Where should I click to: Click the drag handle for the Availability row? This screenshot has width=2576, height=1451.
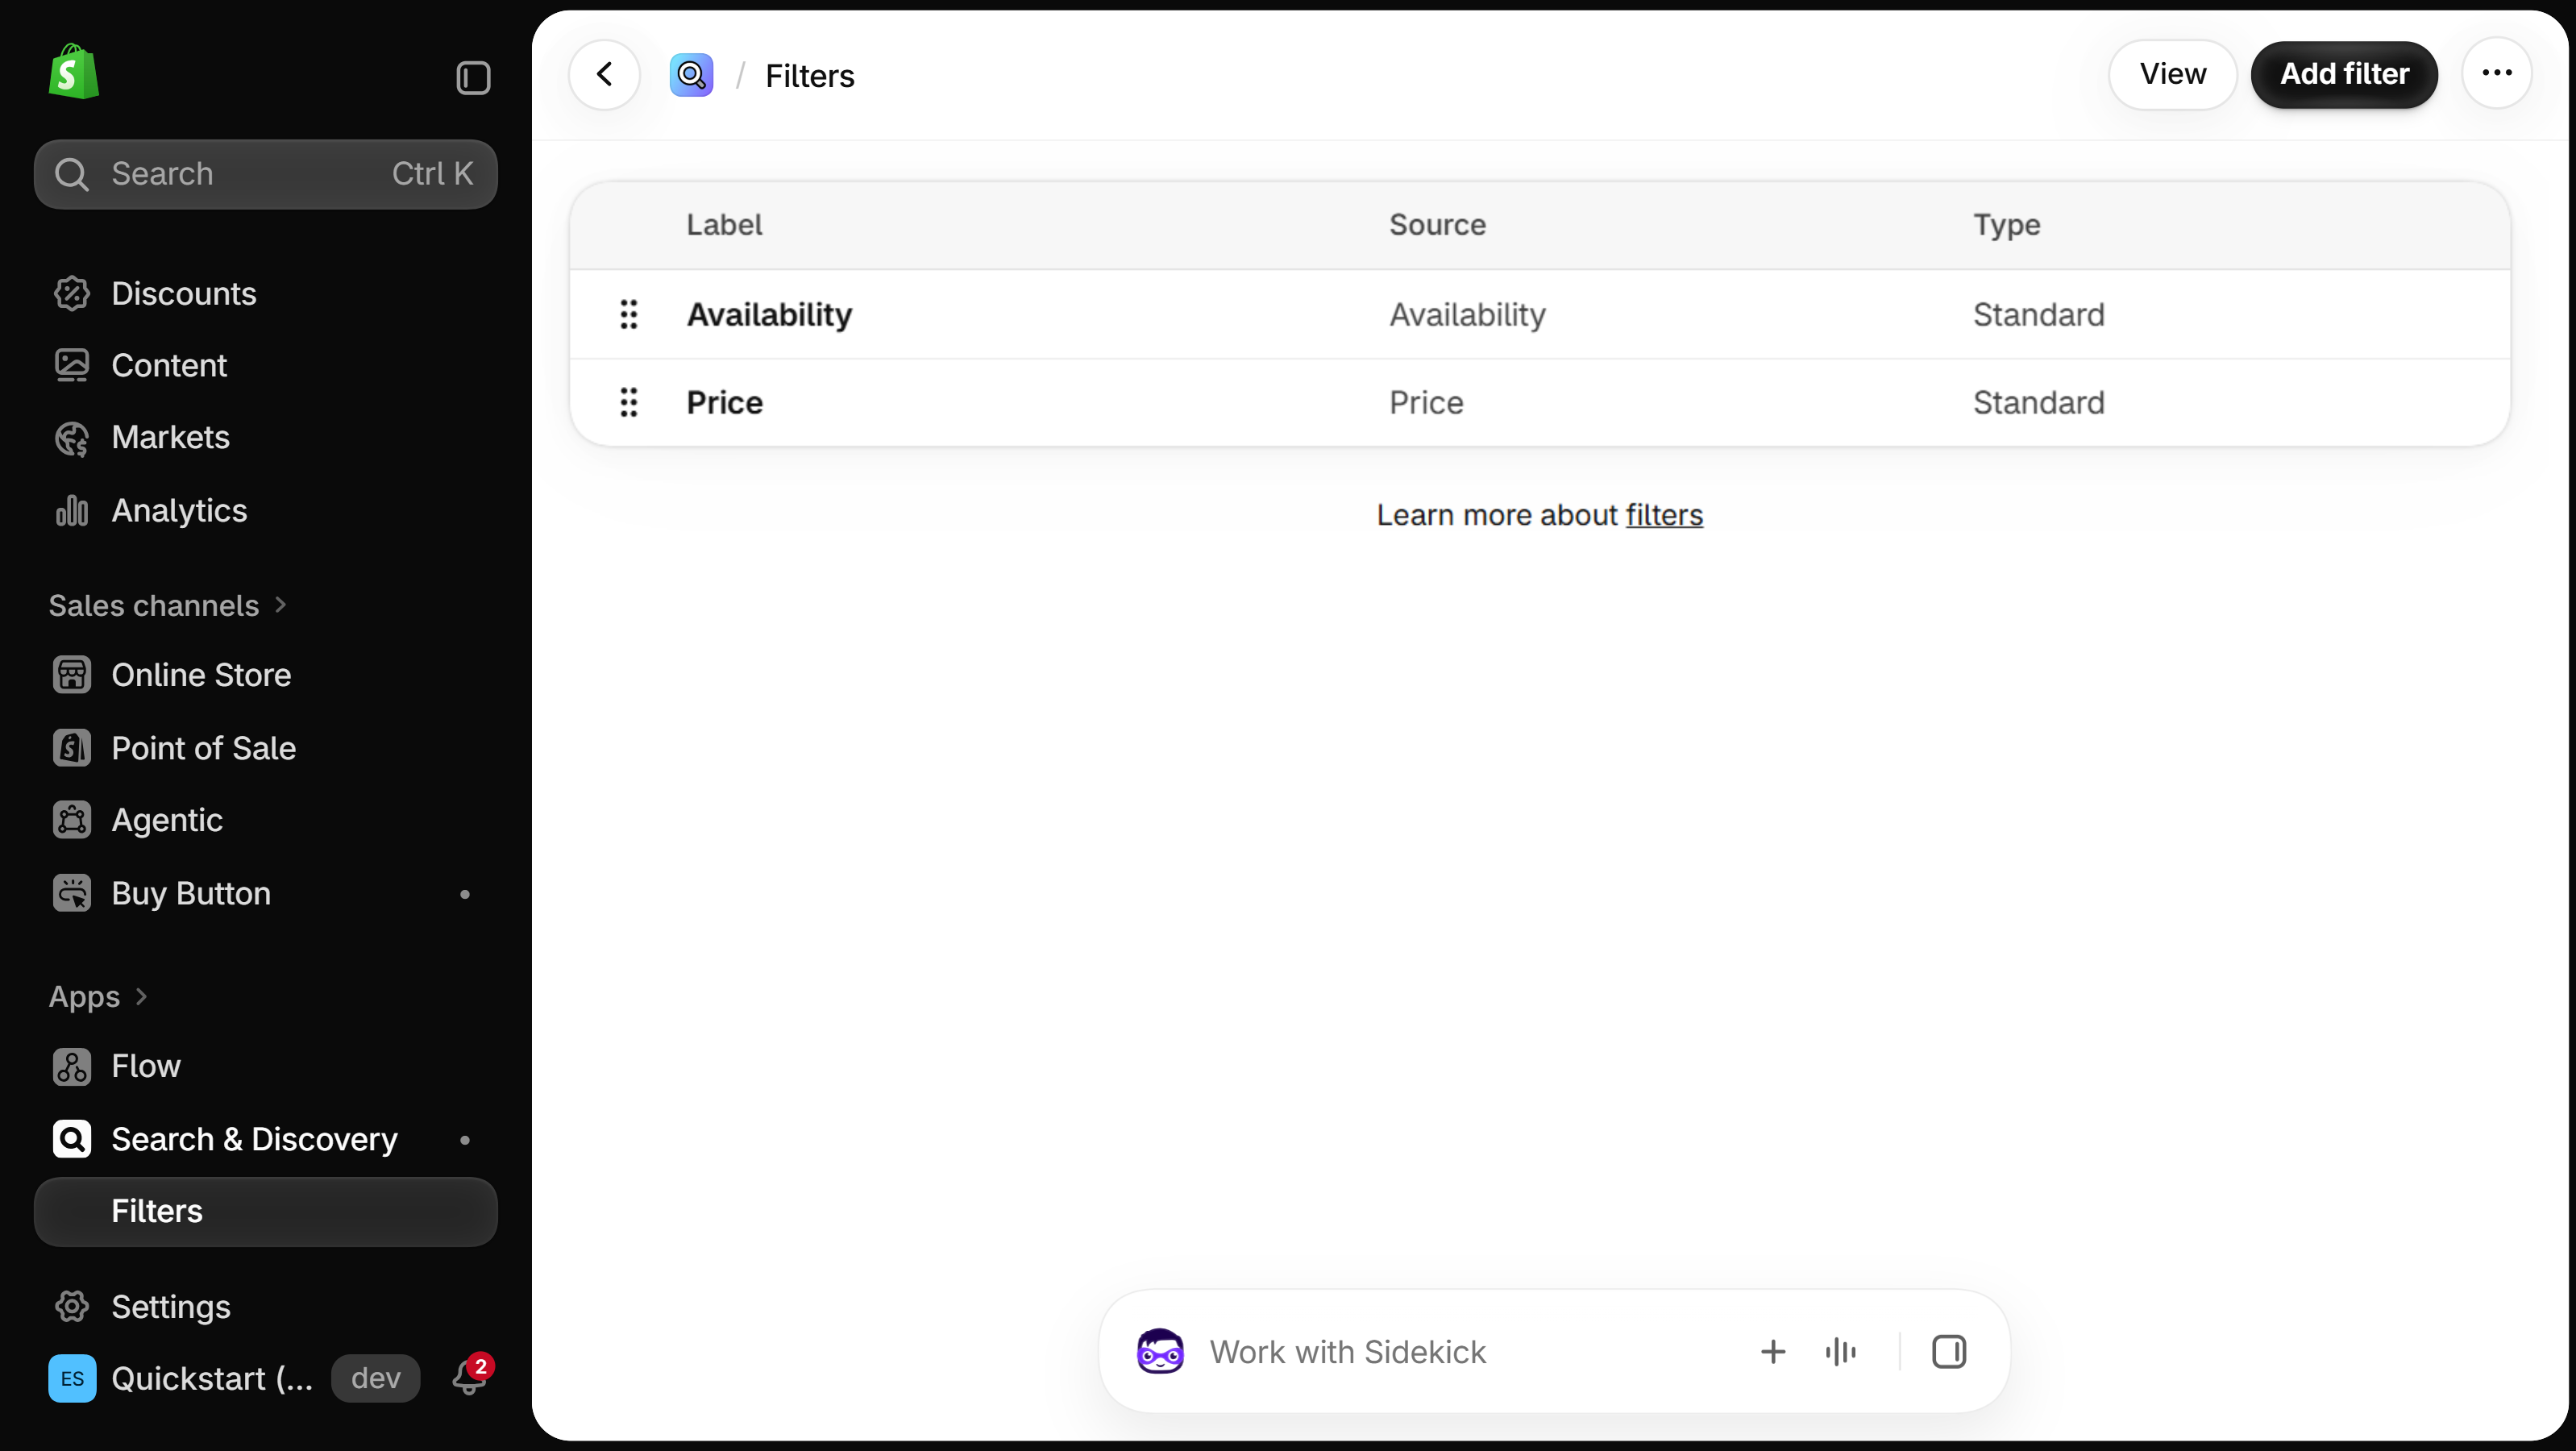point(628,314)
